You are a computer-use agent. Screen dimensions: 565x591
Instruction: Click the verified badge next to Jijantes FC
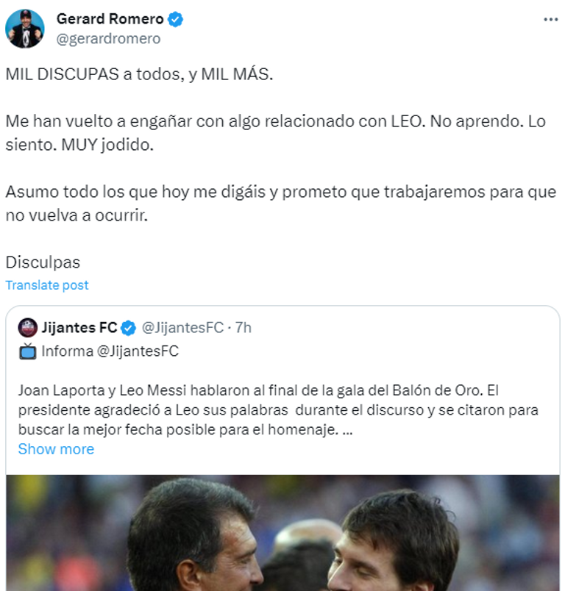128,327
